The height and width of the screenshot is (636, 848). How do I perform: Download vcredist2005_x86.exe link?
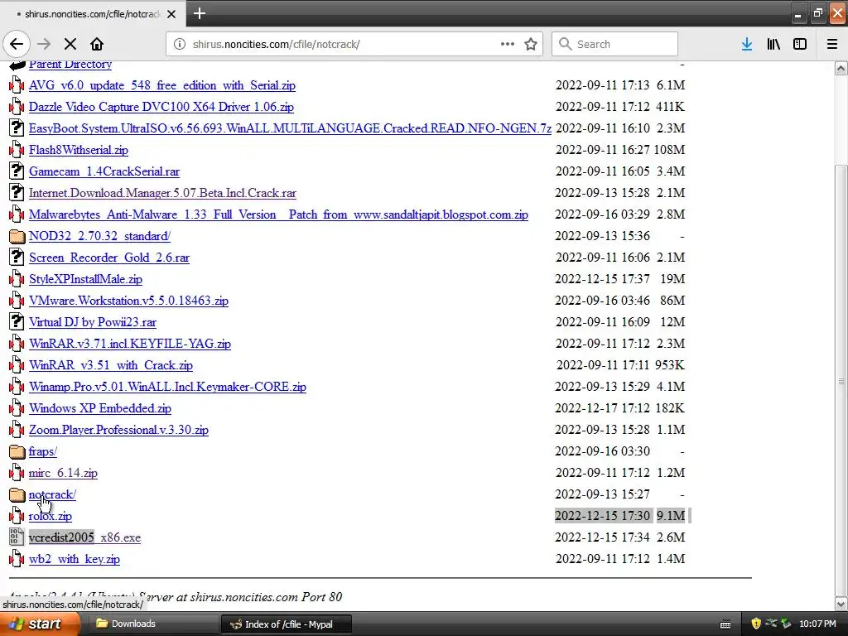[85, 537]
